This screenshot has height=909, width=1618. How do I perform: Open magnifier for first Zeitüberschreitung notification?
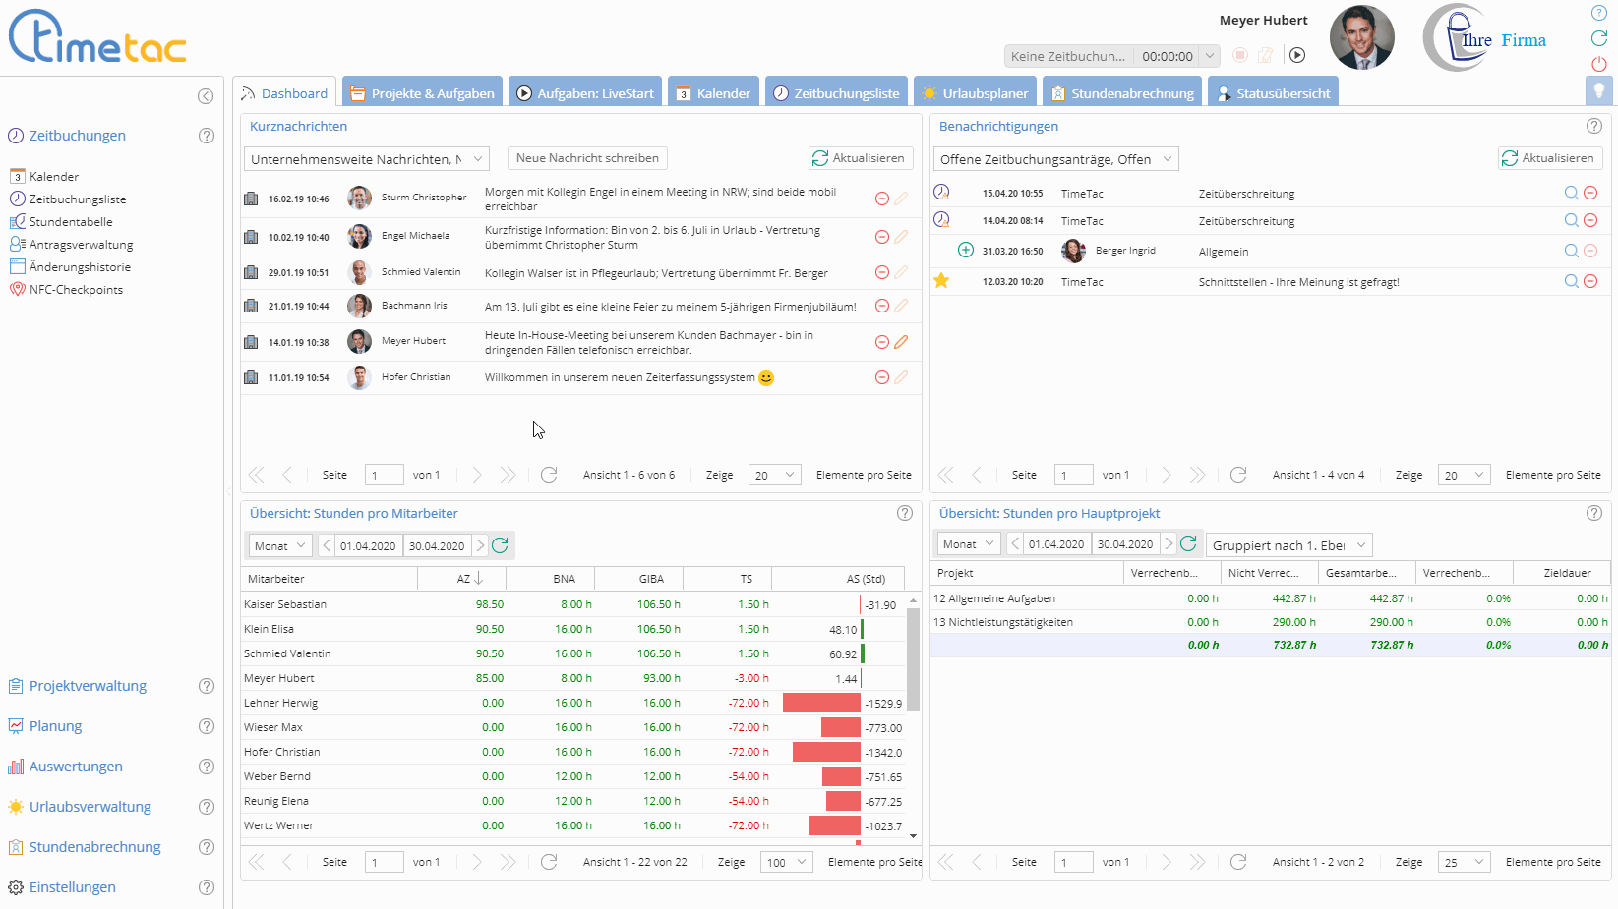point(1571,194)
